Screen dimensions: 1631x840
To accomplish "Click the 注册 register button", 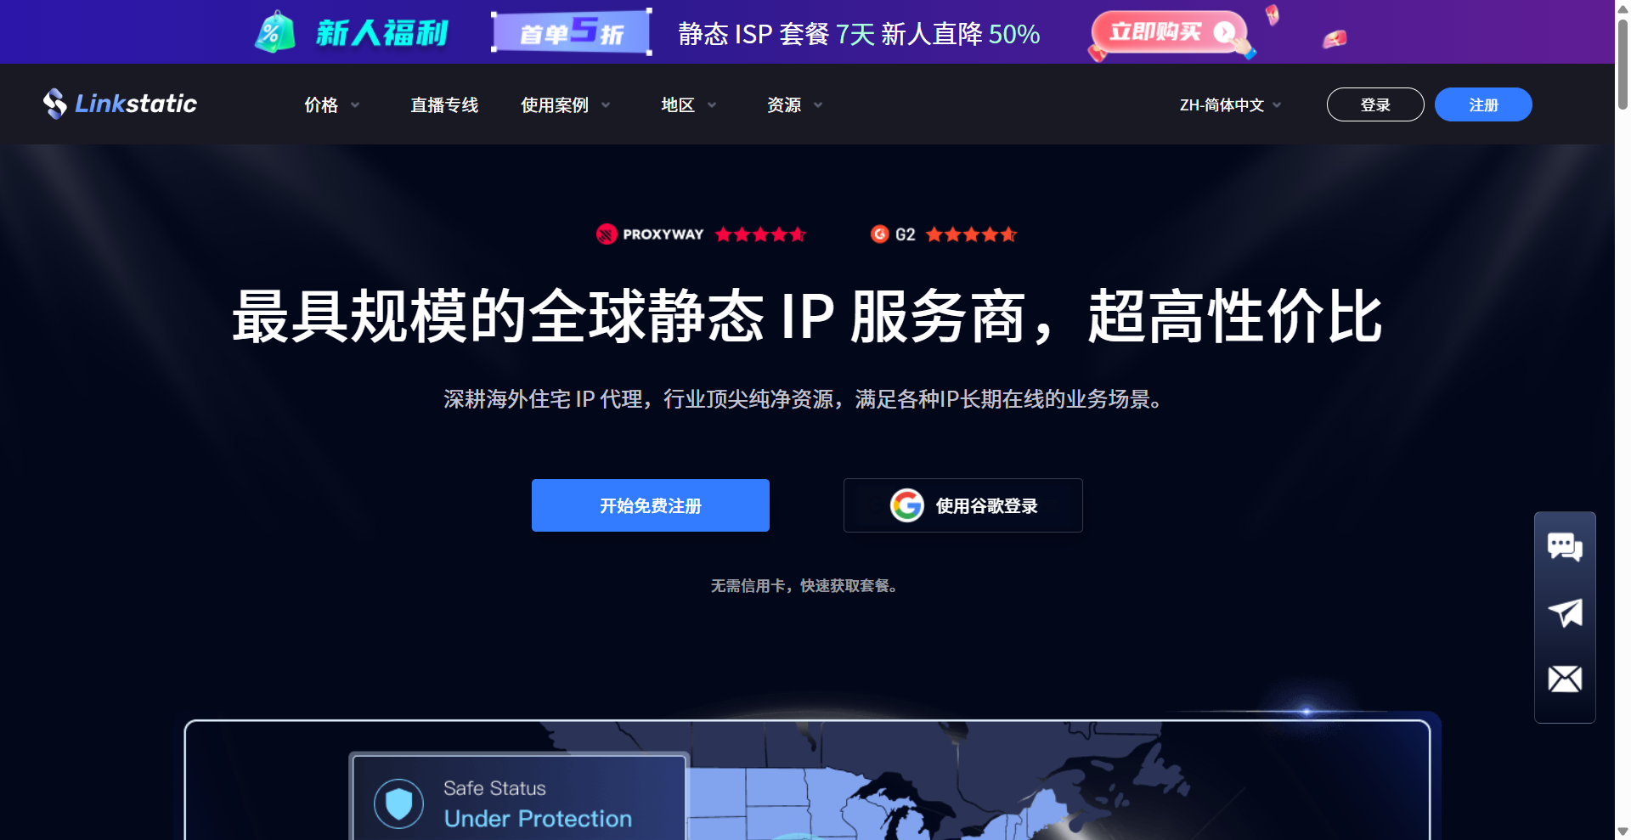I will pos(1483,104).
